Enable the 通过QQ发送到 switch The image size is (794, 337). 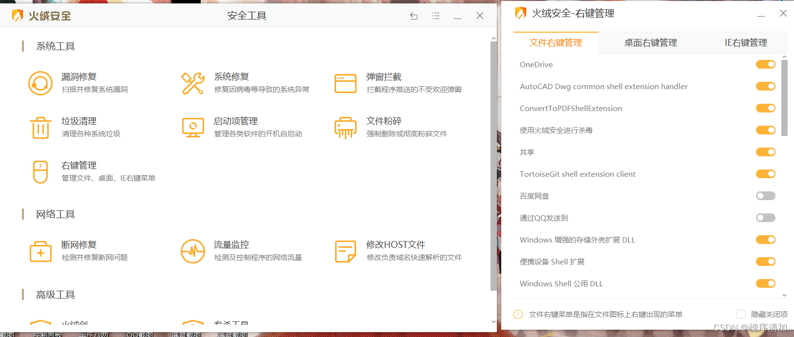pyautogui.click(x=765, y=218)
